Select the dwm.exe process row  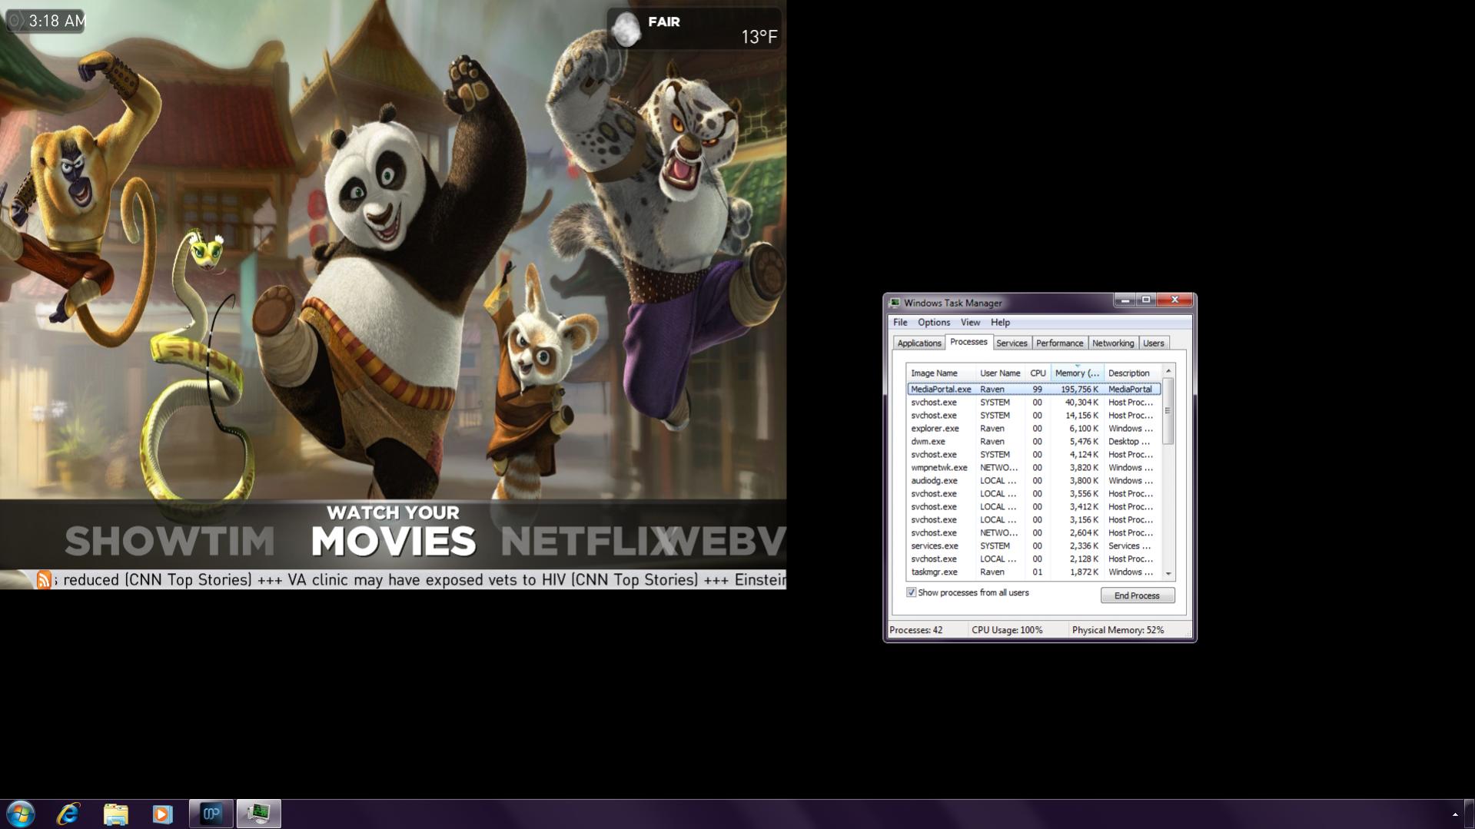[1034, 442]
